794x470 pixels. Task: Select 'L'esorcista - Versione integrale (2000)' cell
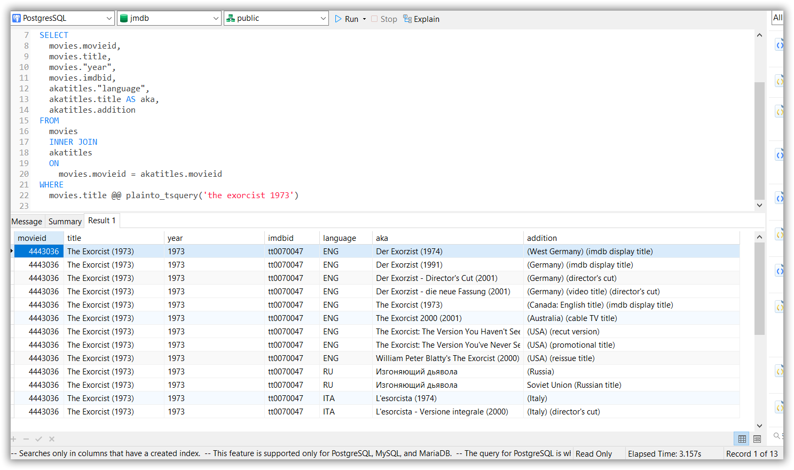447,412
